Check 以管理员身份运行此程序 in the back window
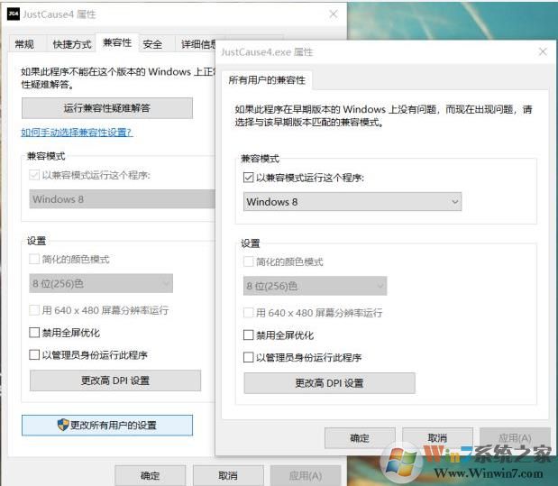The image size is (558, 486). (35, 355)
